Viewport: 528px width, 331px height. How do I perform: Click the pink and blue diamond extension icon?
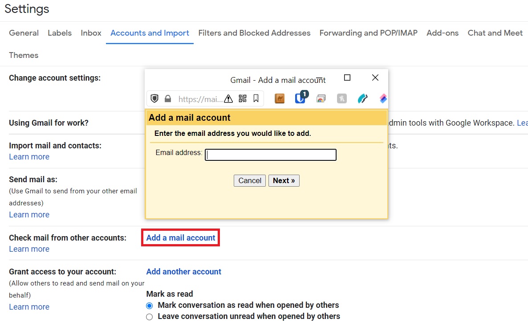pos(383,98)
